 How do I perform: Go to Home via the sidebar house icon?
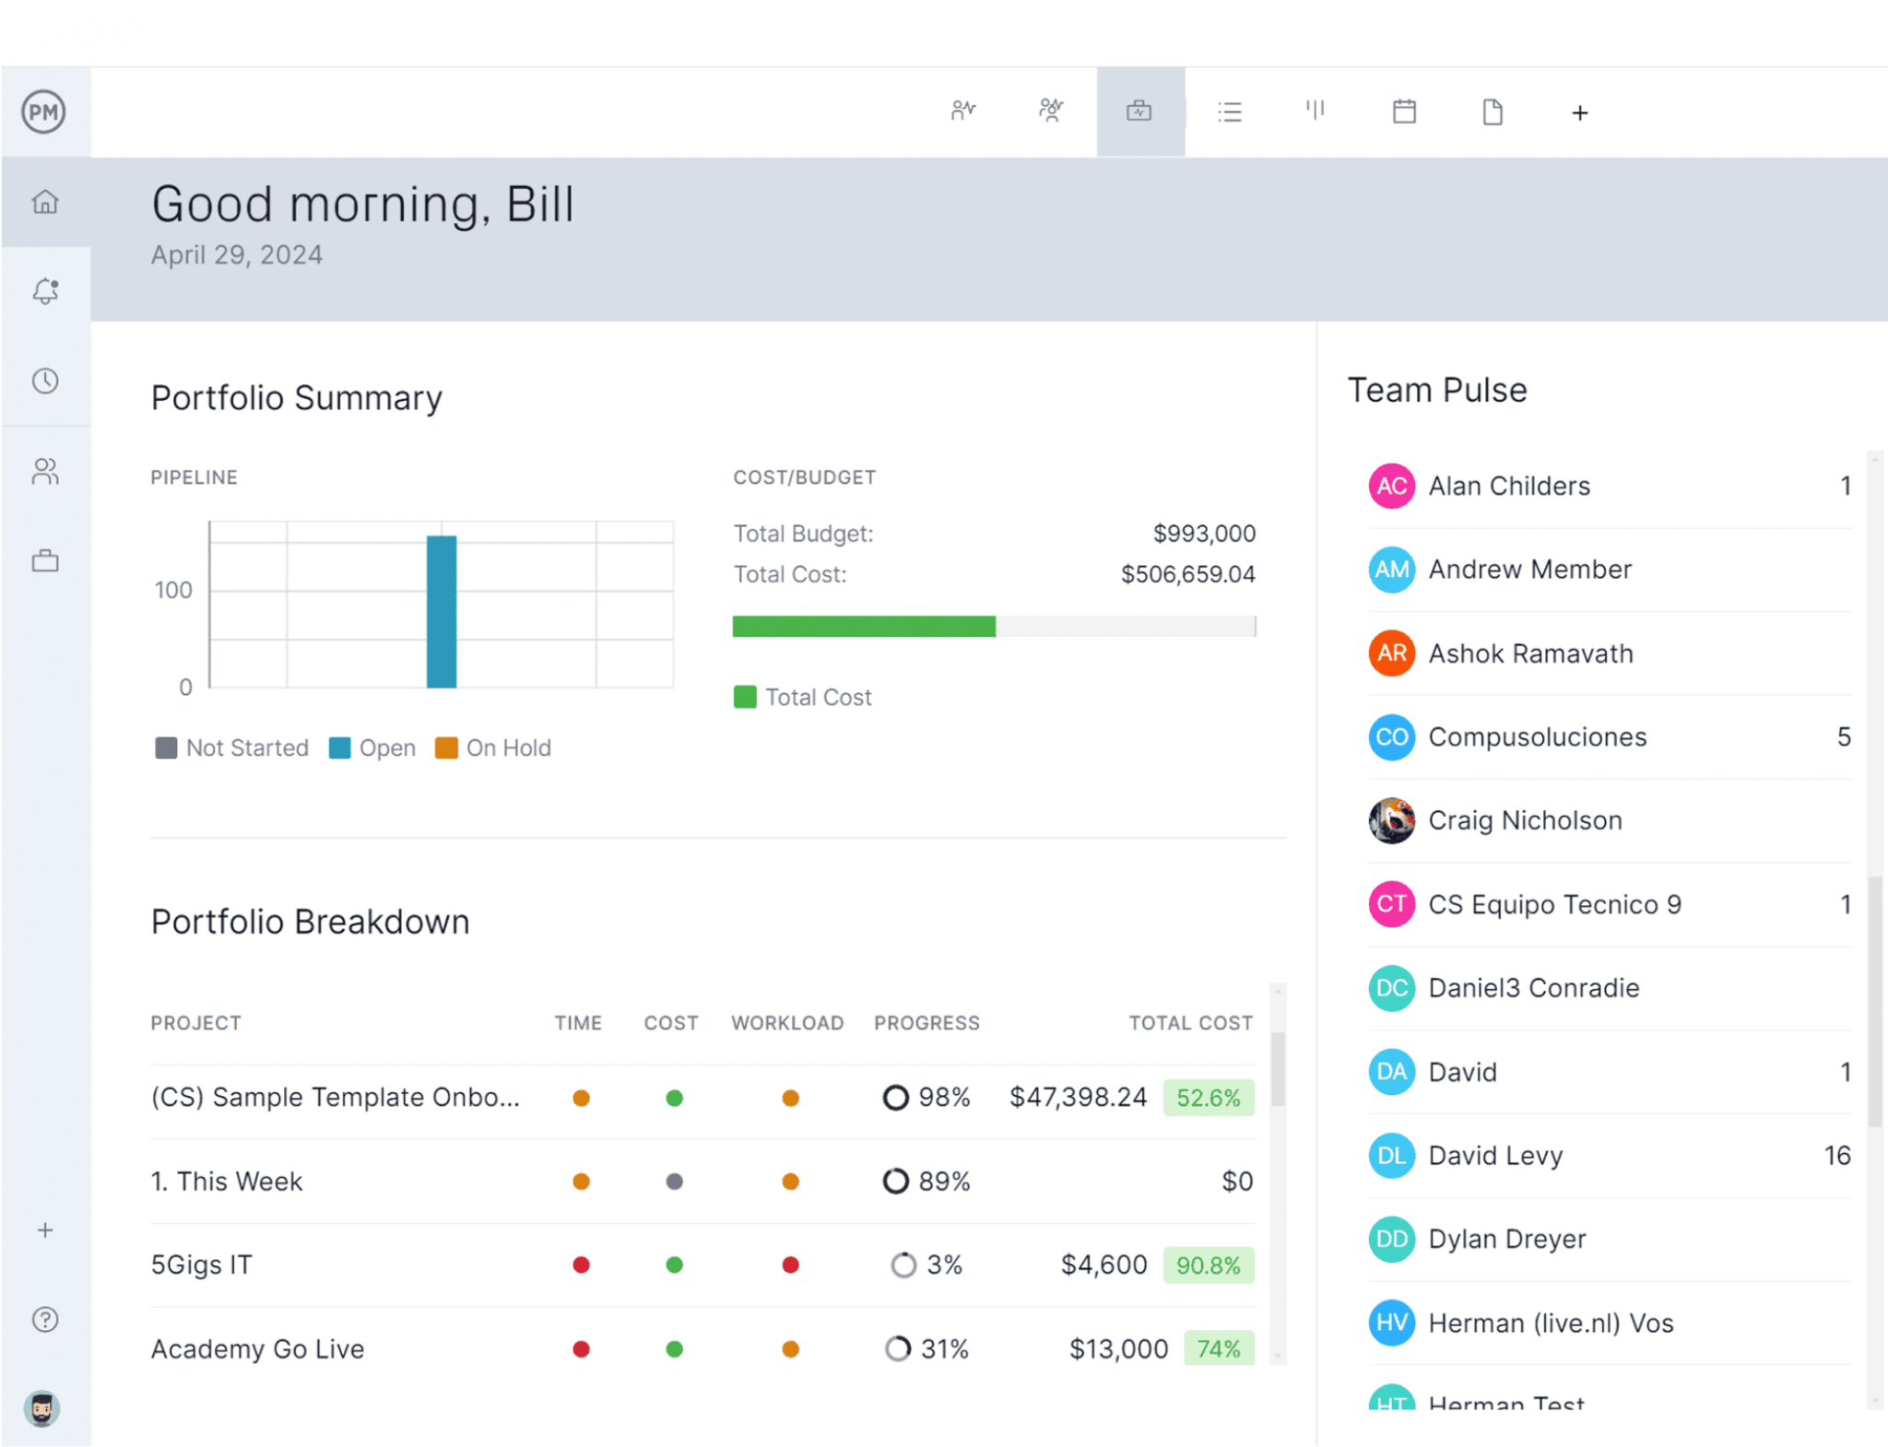pos(44,202)
